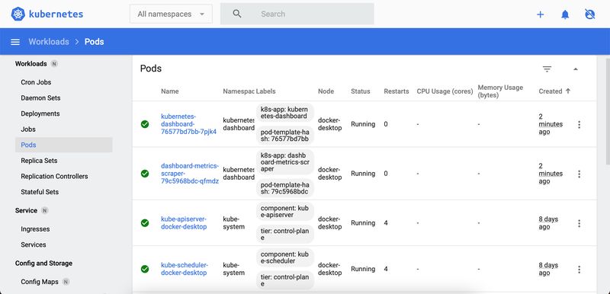Image resolution: width=610 pixels, height=294 pixels.
Task: Click '8 days ago' in kube-apiserver row
Action: 548,223
